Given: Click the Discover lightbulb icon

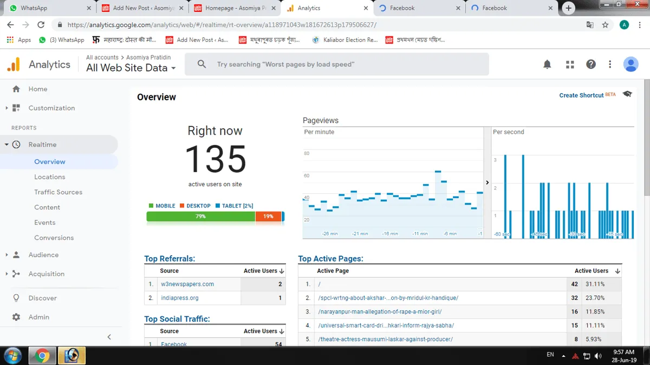Looking at the screenshot, I should (x=16, y=298).
